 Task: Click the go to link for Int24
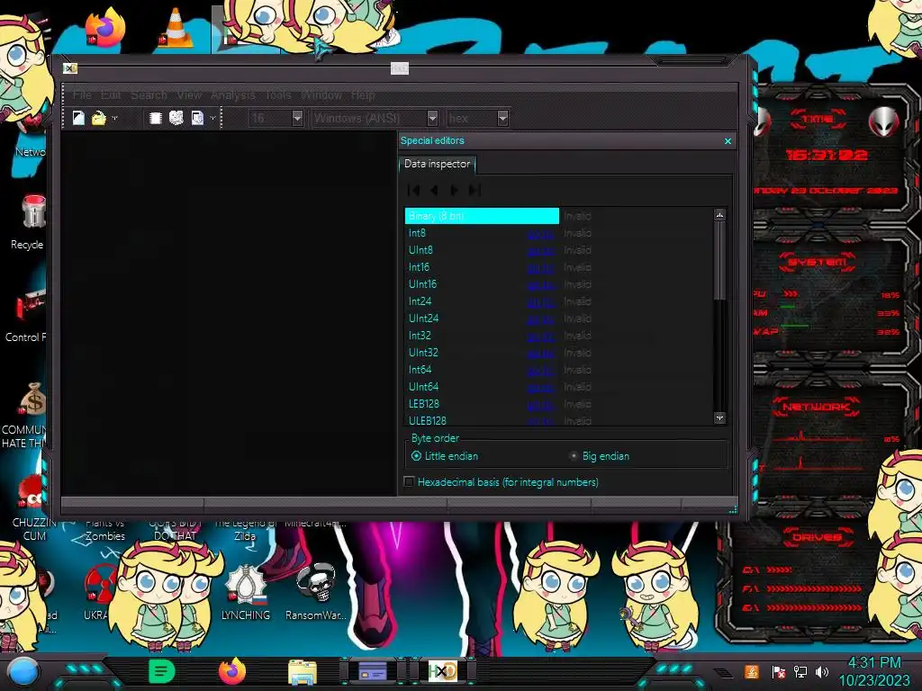540,302
